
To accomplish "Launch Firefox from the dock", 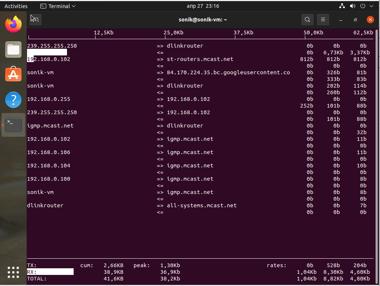I will click(13, 24).
